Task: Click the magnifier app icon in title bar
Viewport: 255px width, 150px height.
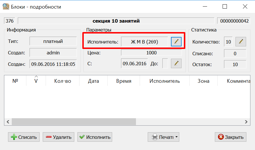Action: (x=6, y=7)
